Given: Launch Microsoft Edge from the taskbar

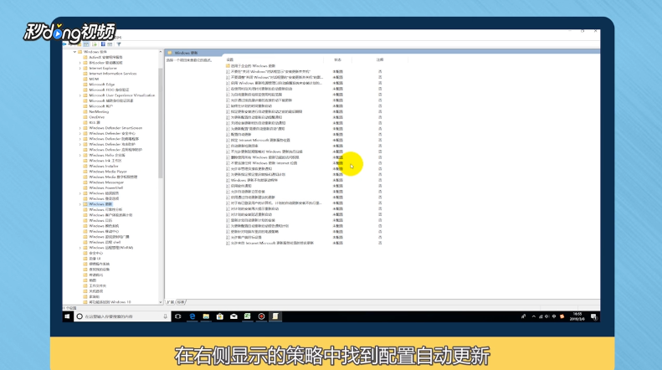Looking at the screenshot, I should tap(192, 316).
